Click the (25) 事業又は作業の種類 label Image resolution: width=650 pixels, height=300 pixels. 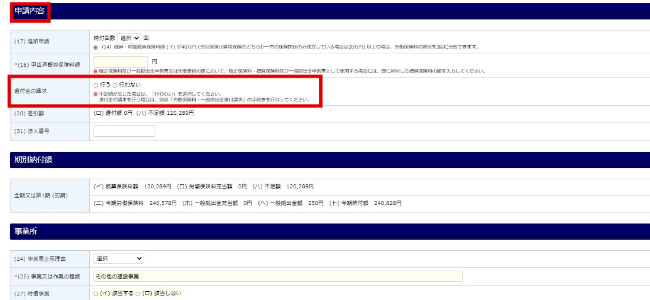click(x=47, y=277)
